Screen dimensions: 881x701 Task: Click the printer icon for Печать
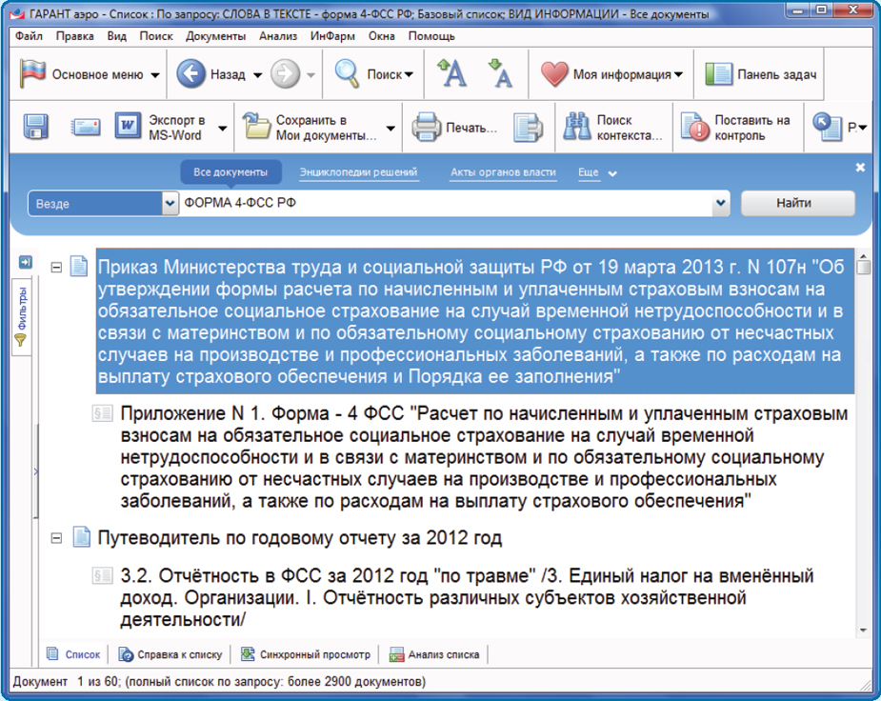click(426, 127)
